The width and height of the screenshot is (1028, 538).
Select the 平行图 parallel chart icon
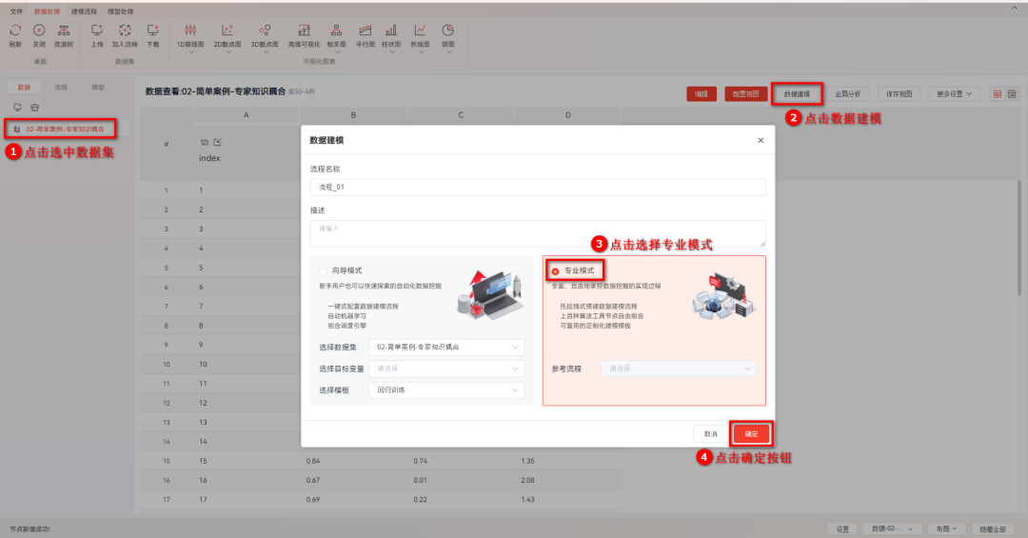point(366,30)
